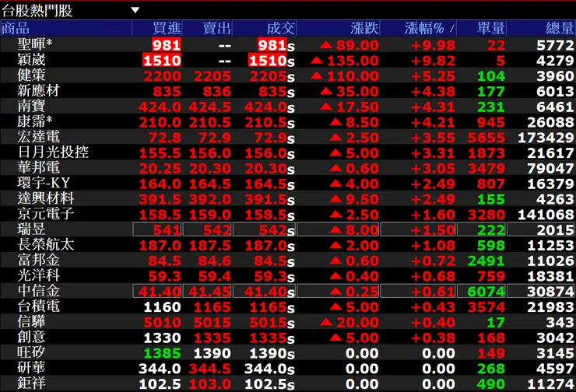Click 信驊 total volume 343

click(560, 323)
